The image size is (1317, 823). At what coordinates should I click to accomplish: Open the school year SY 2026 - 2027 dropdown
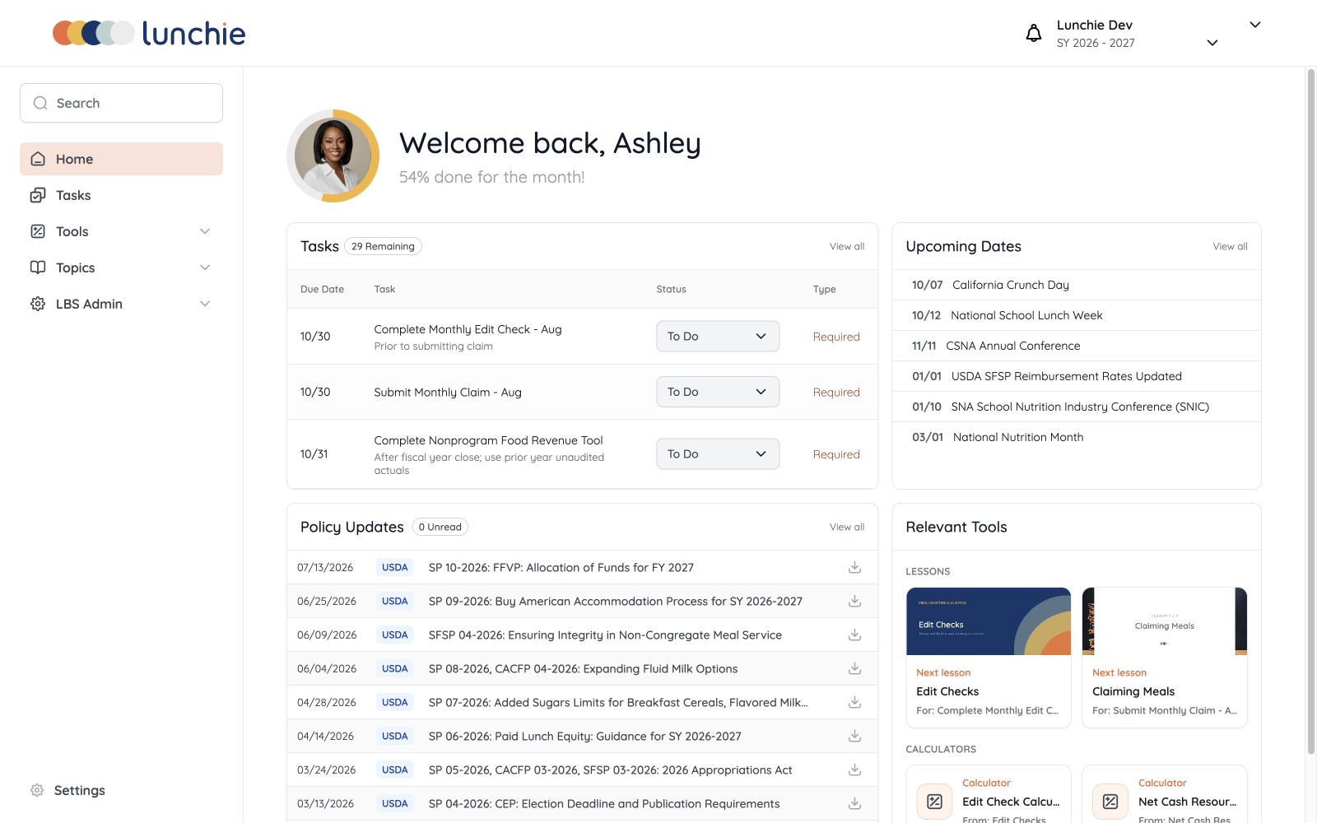tap(1212, 43)
